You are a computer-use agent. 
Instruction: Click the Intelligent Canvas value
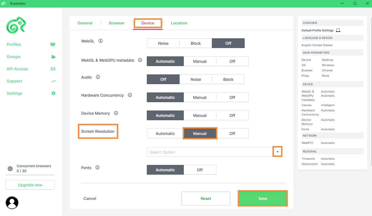coord(328,105)
